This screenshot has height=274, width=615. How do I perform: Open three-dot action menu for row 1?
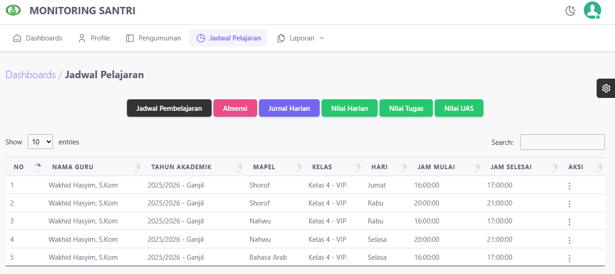[569, 186]
